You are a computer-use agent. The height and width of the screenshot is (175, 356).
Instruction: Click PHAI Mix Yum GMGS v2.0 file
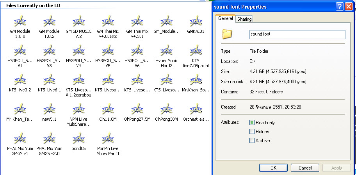[49, 145]
